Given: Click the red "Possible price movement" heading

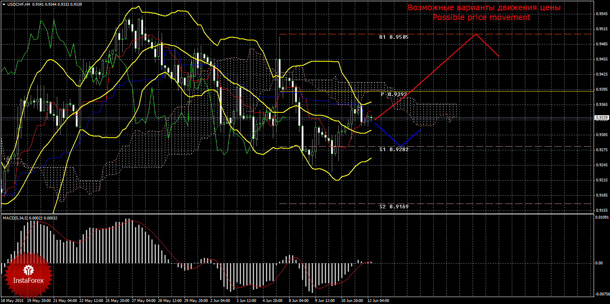Looking at the screenshot, I should tap(481, 18).
